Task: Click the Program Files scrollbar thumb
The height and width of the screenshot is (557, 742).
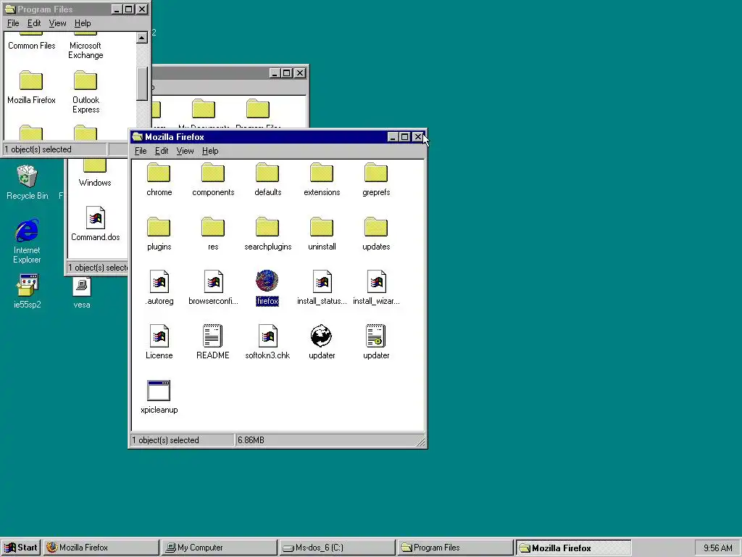Action: 142,84
